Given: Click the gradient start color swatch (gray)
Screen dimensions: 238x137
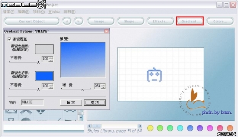Looking at the screenshot, I should 44,49.
